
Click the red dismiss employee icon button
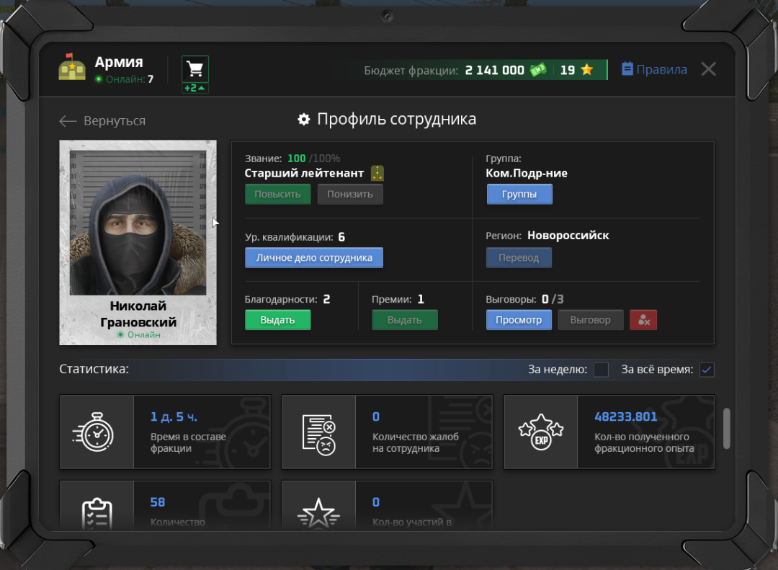[x=643, y=320]
